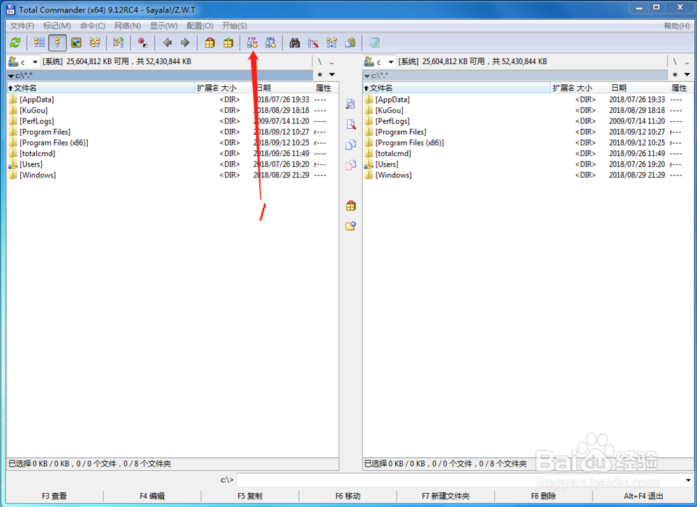Viewport: 697px width, 507px height.
Task: Open the URL new FTP connection icon
Action: click(x=270, y=42)
